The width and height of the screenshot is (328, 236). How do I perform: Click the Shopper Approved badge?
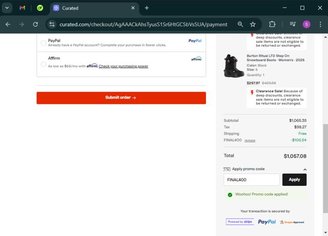pos(292,222)
